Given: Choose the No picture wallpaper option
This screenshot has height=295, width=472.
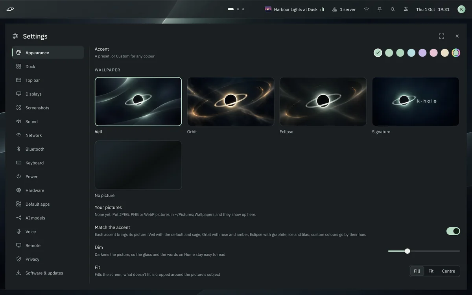Looking at the screenshot, I should pyautogui.click(x=138, y=165).
